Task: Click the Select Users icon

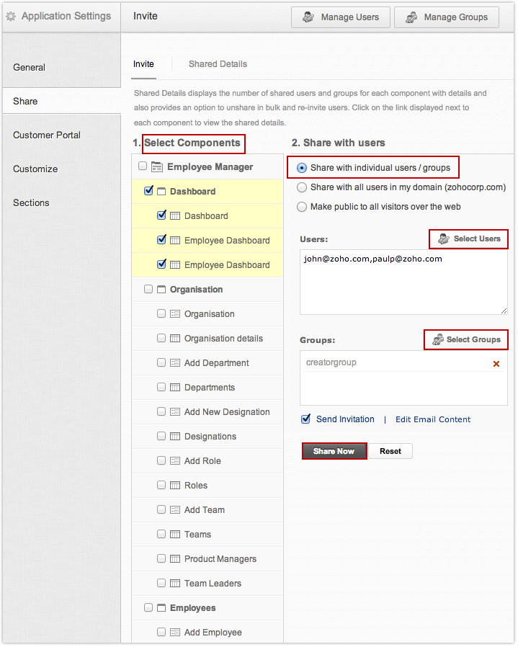Action: [444, 239]
